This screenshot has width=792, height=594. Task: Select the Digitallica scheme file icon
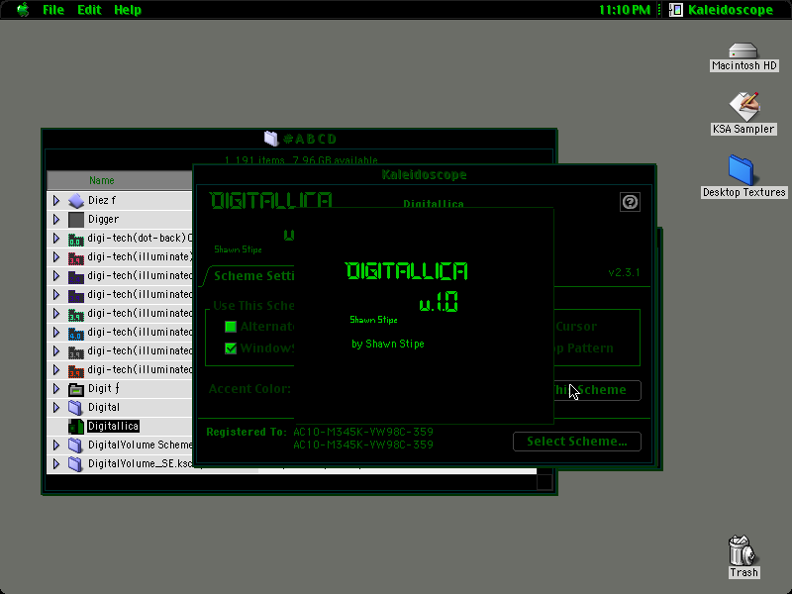pos(76,427)
